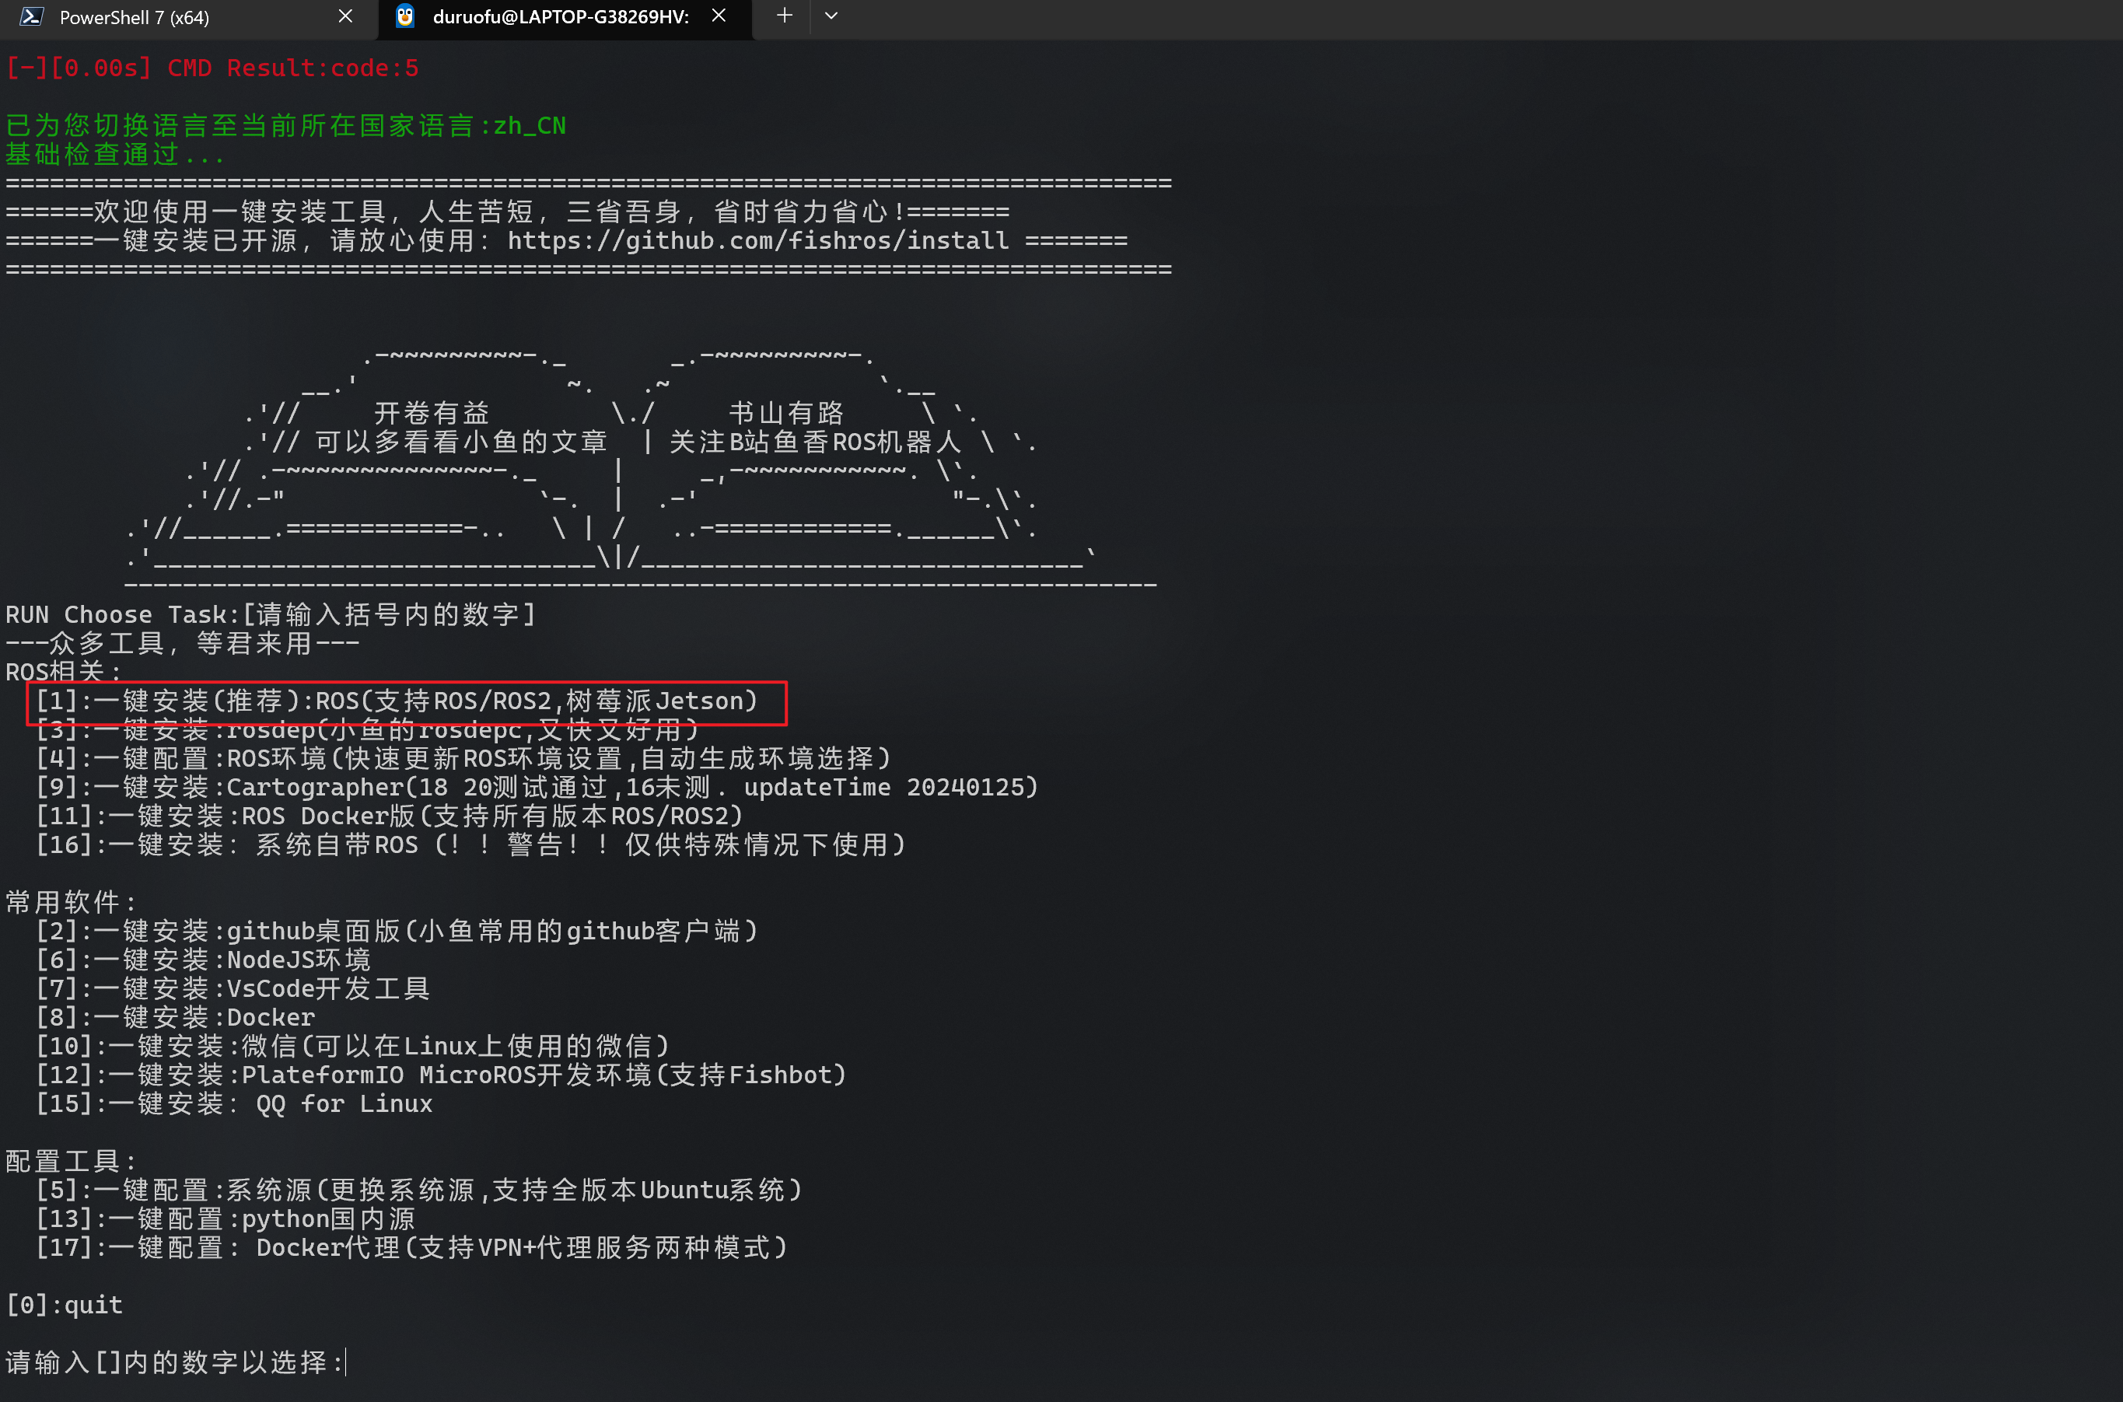Switch to the duruofu@LAPTOP-G38269HV tab
This screenshot has width=2123, height=1402.
pos(560,17)
